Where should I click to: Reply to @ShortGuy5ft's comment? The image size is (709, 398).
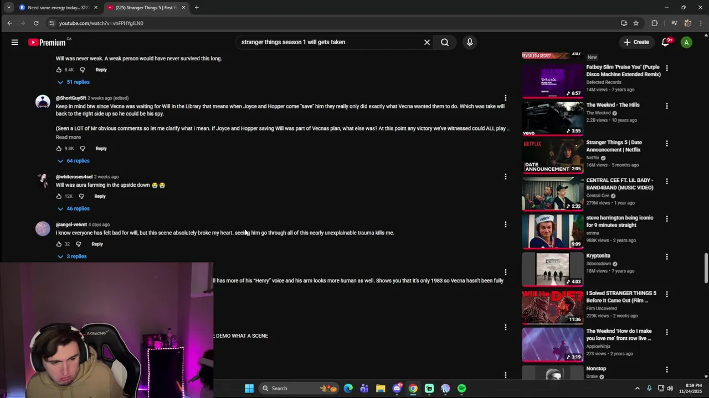101,148
